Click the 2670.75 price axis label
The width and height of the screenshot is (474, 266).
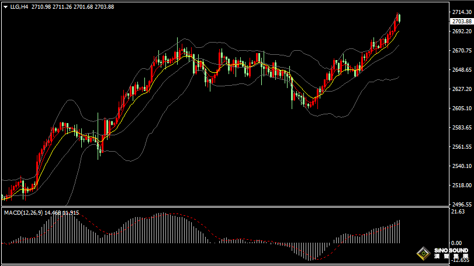[461, 51]
